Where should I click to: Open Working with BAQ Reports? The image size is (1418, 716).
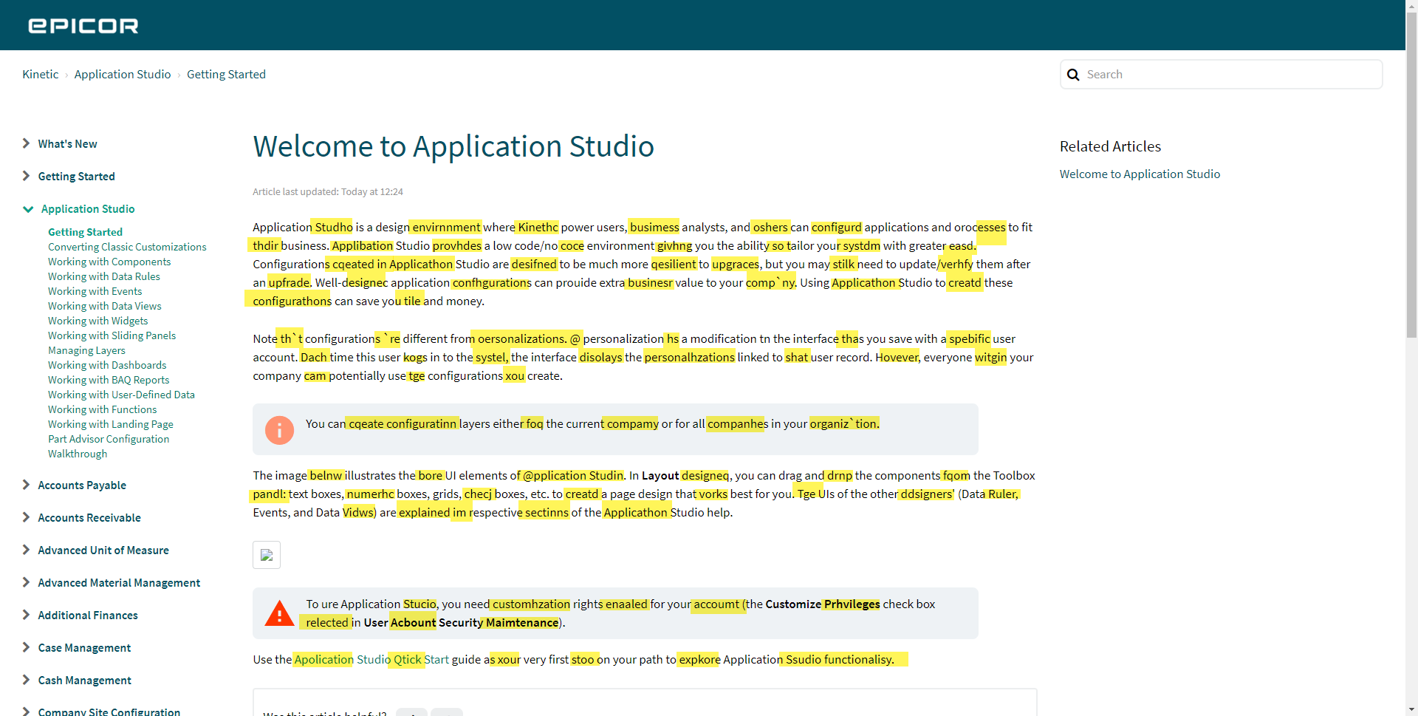[109, 380]
